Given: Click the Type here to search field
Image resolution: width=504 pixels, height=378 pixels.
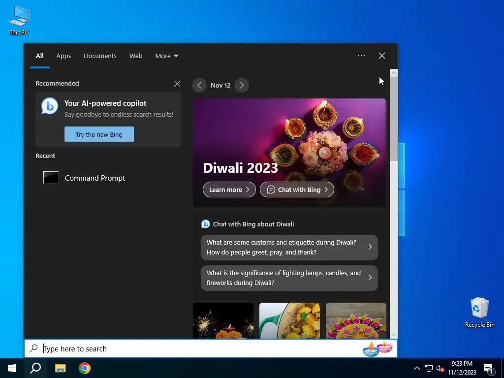Looking at the screenshot, I should point(211,348).
